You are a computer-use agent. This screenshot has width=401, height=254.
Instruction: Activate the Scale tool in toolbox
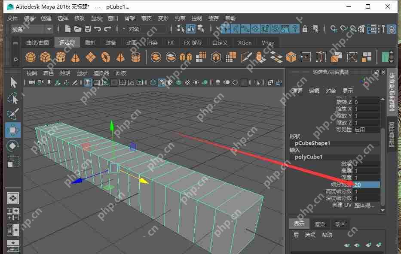click(x=13, y=162)
